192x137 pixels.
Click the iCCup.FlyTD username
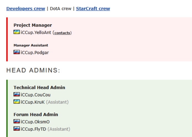pos(33,129)
